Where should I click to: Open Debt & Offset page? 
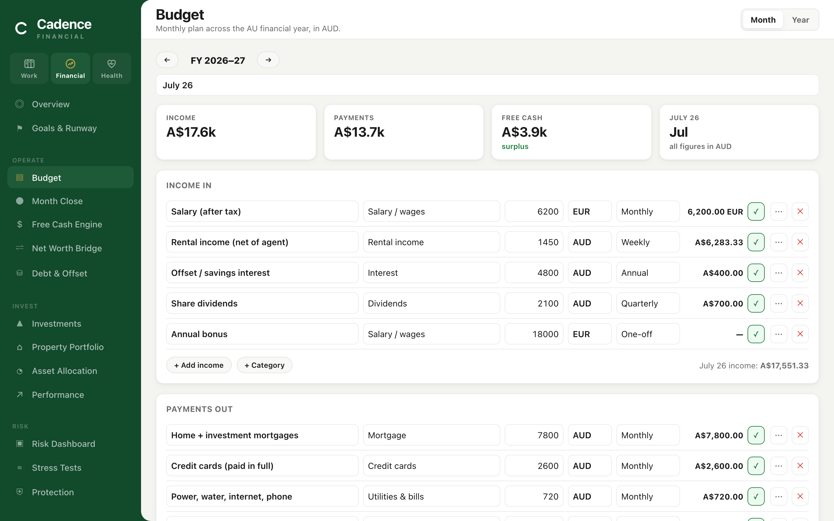(x=70, y=273)
